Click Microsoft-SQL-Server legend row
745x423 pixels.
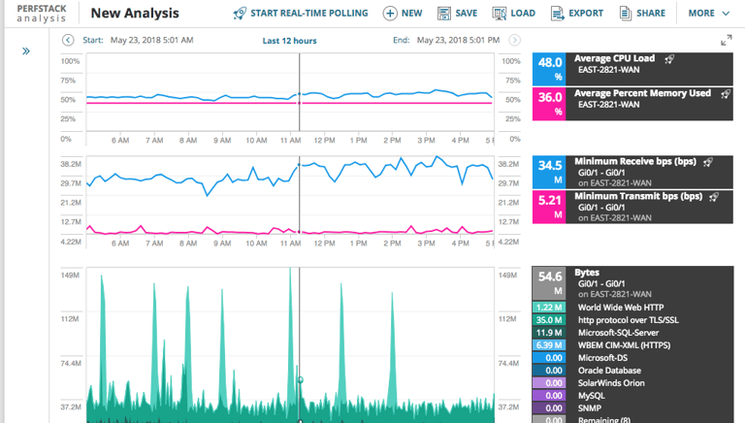point(632,333)
